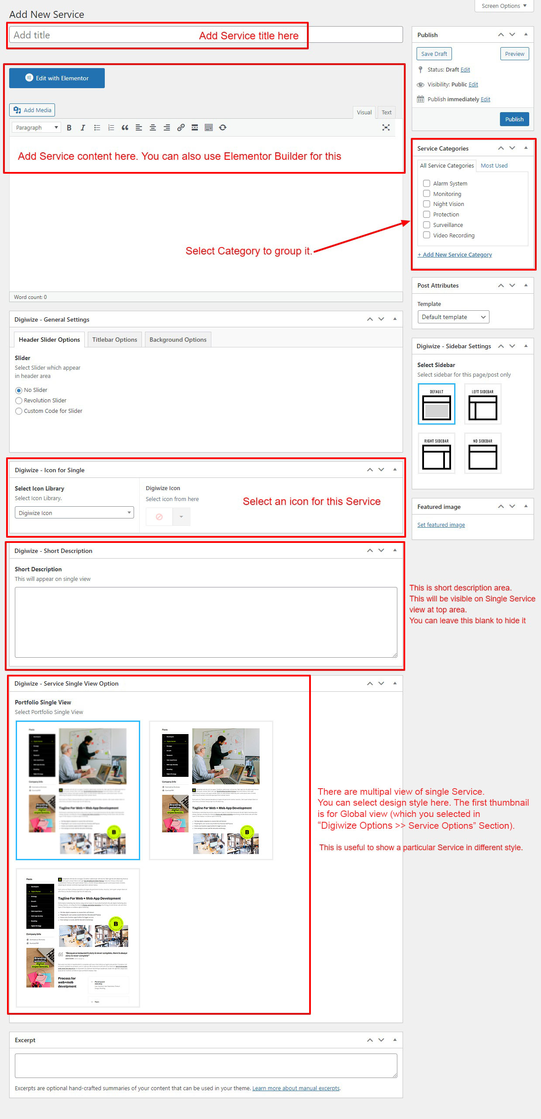Select the second Portfolio Single View thumbnail
The image size is (541, 1119).
(211, 790)
